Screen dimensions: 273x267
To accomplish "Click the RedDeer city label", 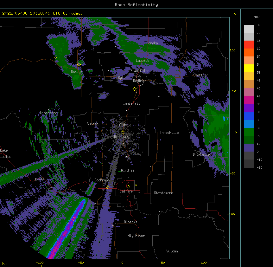I will [x=139, y=81].
